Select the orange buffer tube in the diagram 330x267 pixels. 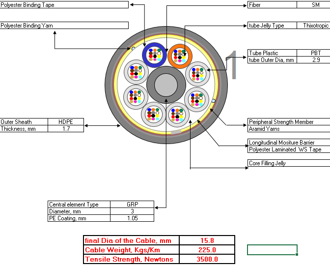180,56
